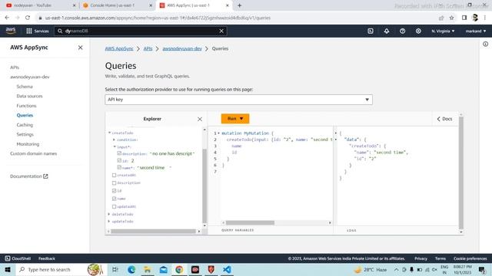
Task: Reload the current page
Action: (28, 18)
